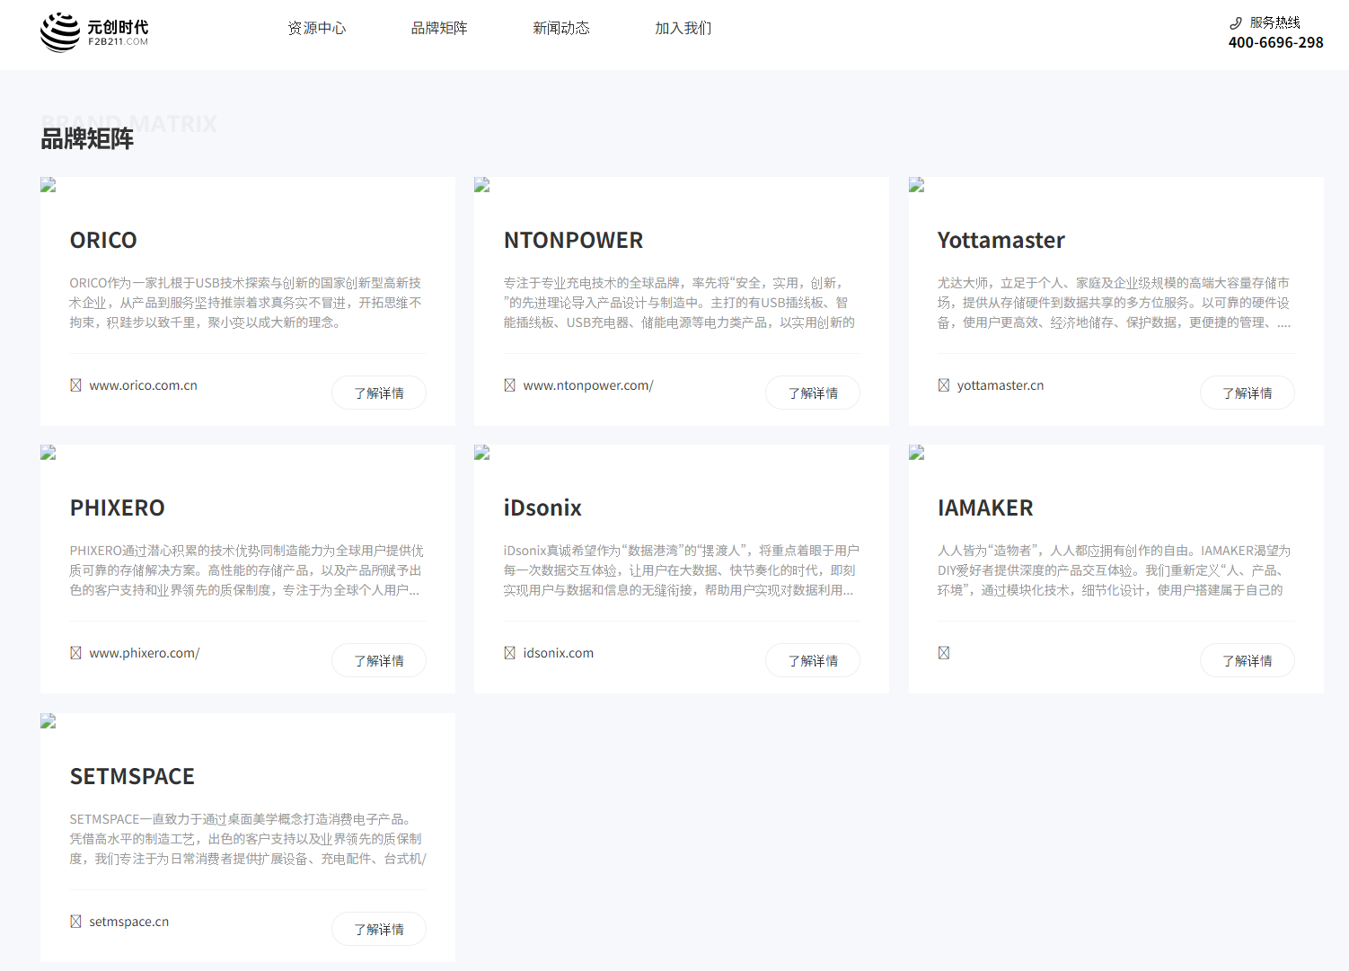Viewport: 1349px width, 971px height.
Task: Click 了解详情 button for NTONPOWER
Action: (813, 393)
